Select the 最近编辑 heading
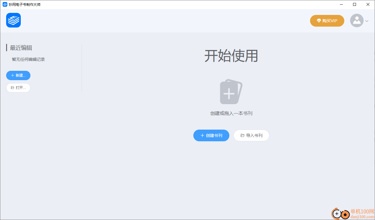 coord(21,48)
